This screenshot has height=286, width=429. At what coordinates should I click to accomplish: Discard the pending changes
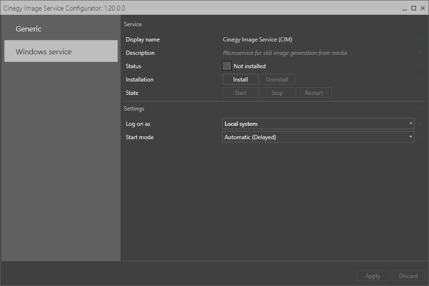pyautogui.click(x=408, y=276)
